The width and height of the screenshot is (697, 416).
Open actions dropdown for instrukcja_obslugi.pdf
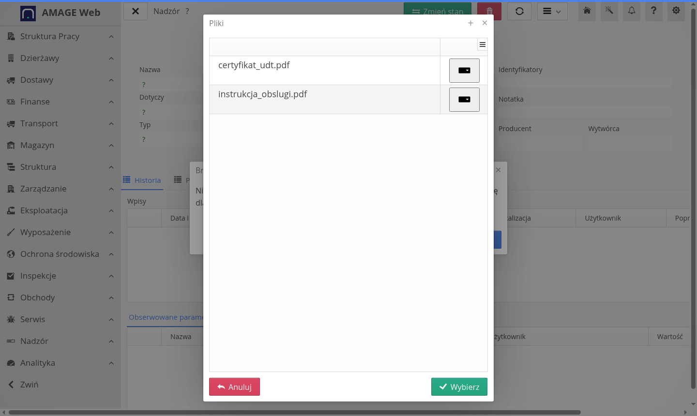click(x=464, y=100)
